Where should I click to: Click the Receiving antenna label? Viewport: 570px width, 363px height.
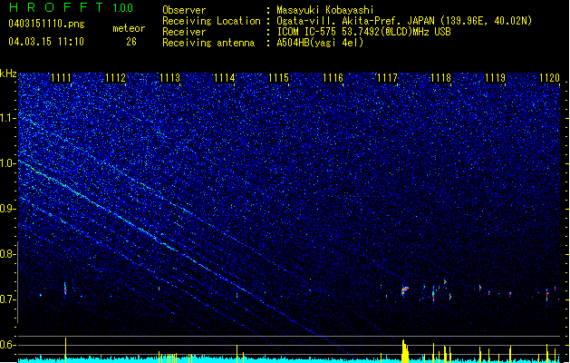(208, 43)
